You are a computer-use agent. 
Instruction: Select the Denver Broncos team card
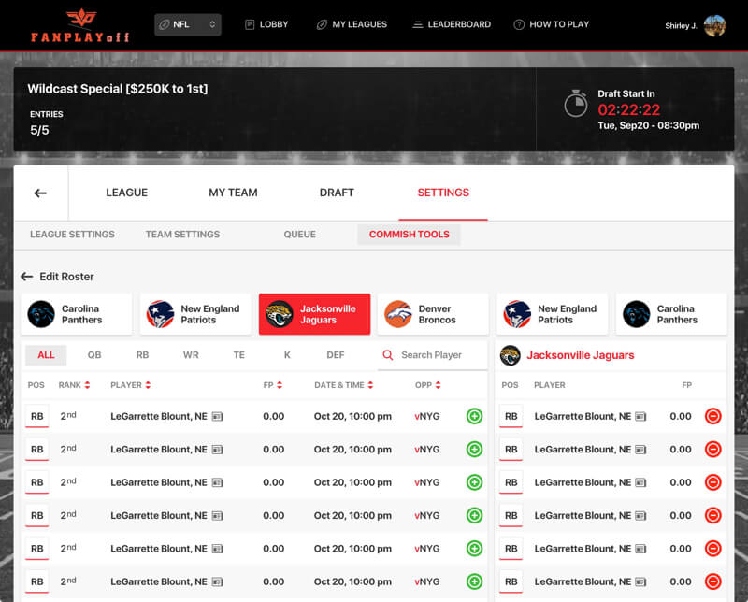point(433,314)
